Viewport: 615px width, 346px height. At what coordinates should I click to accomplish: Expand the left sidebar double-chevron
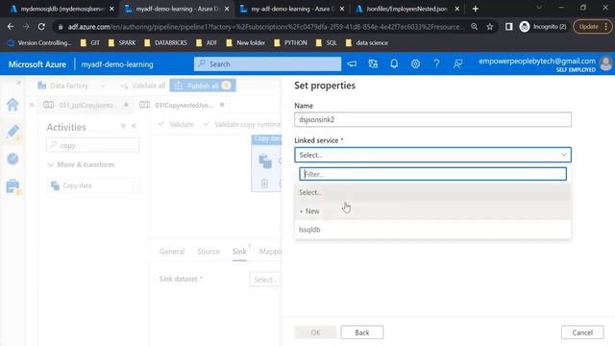pyautogui.click(x=18, y=83)
